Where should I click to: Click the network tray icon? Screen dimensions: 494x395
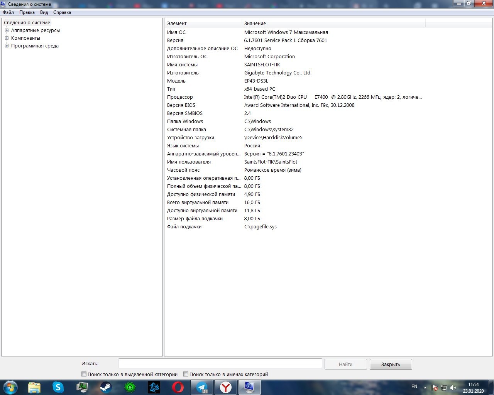444,388
